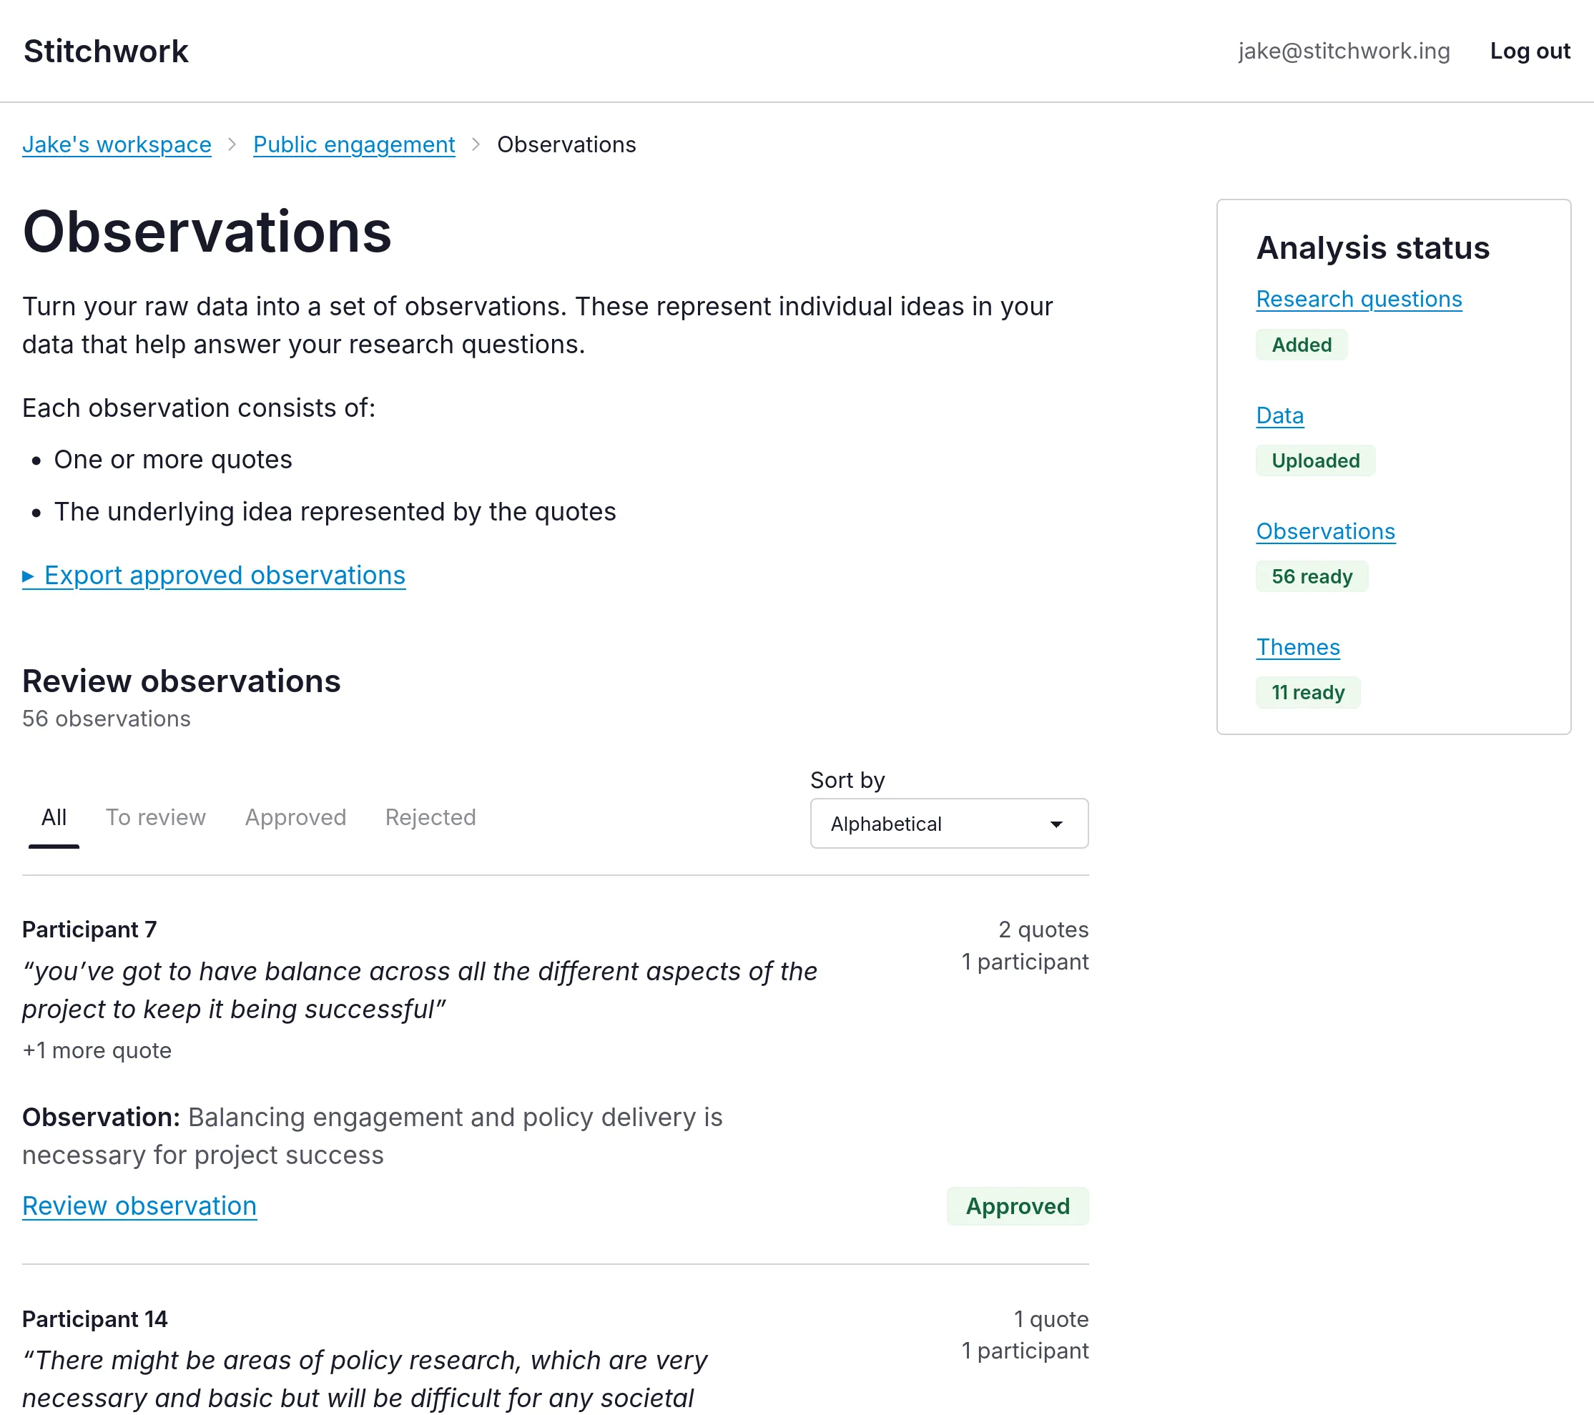Click the Observations breadcrumb text
The image size is (1594, 1415).
566,144
